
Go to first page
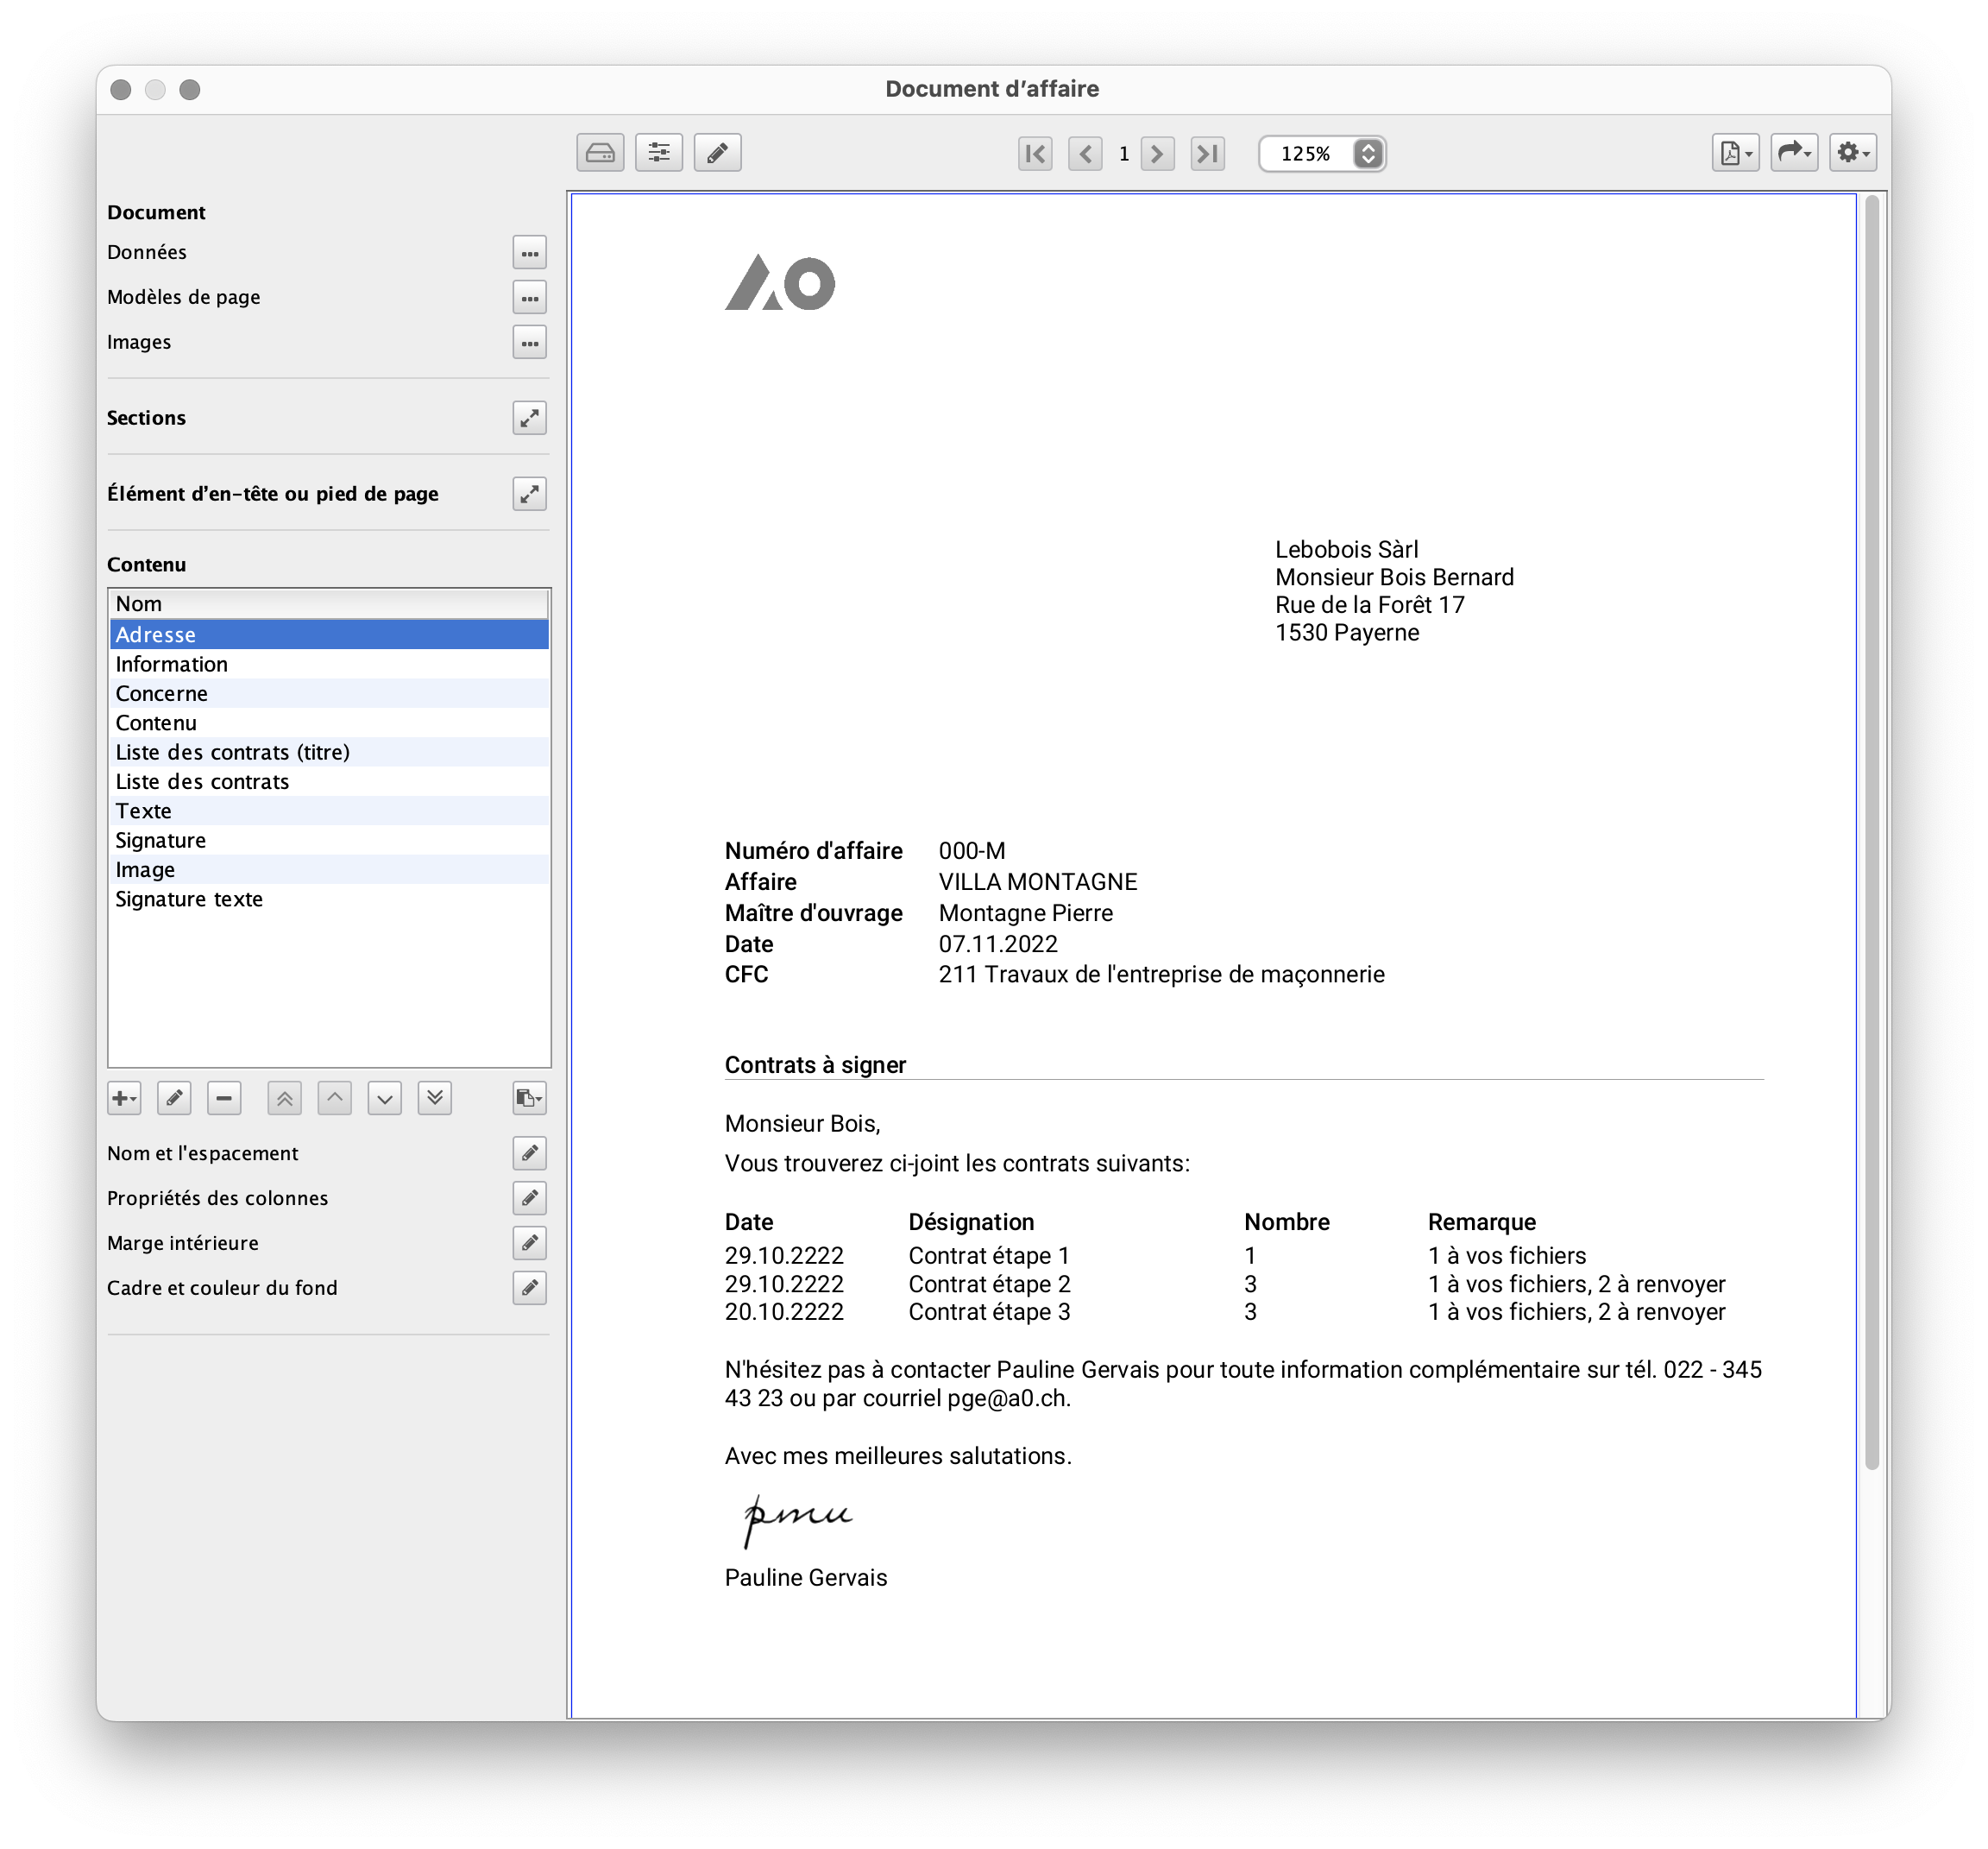(1035, 153)
